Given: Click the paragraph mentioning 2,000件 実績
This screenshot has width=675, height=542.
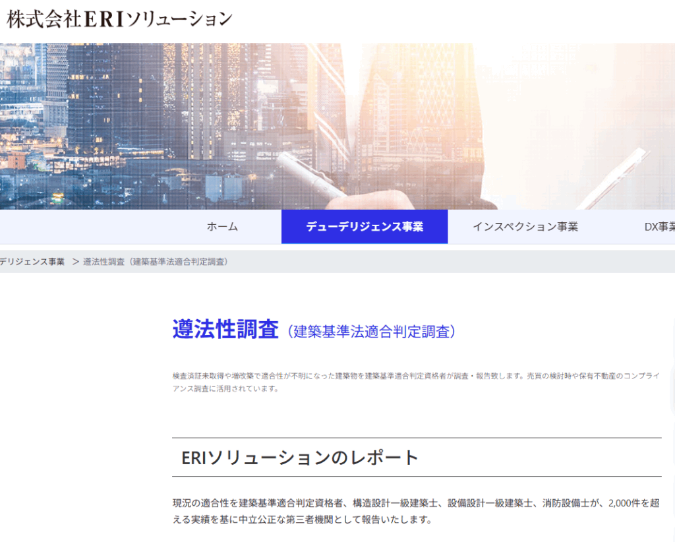Looking at the screenshot, I should (415, 512).
